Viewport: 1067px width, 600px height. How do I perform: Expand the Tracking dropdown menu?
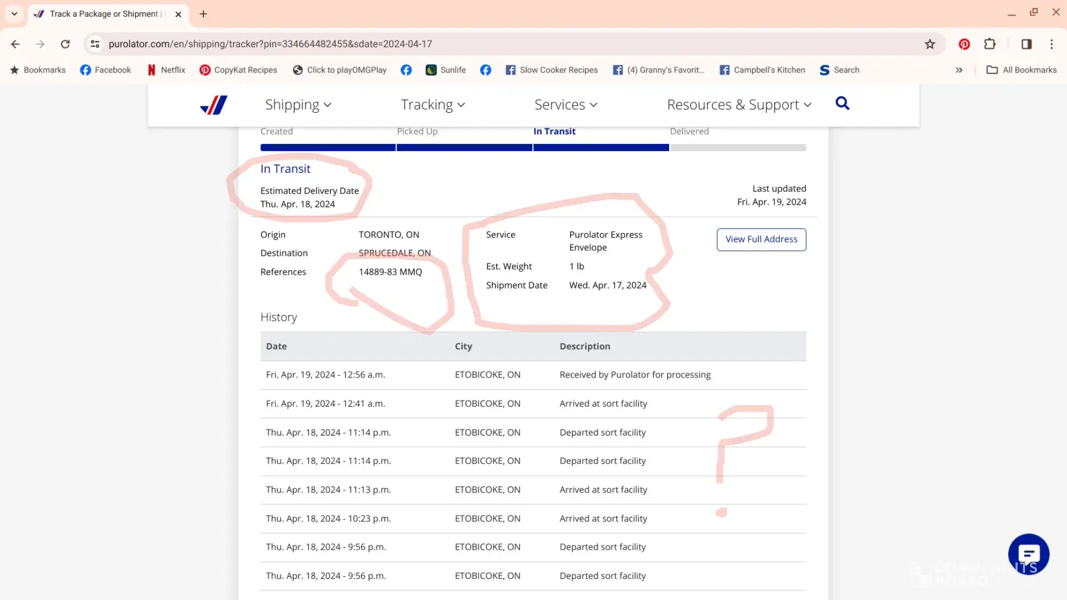click(x=433, y=105)
